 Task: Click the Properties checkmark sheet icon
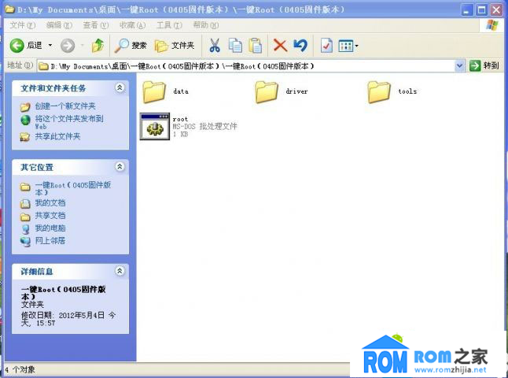click(326, 46)
